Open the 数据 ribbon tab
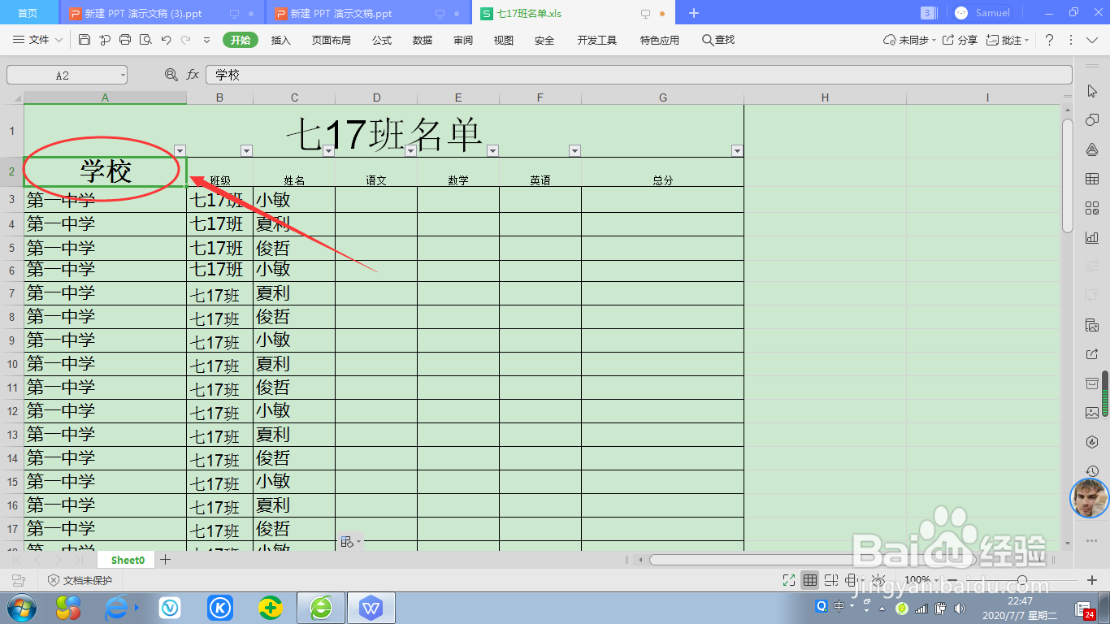Viewport: 1110px width, 624px height. (x=423, y=40)
